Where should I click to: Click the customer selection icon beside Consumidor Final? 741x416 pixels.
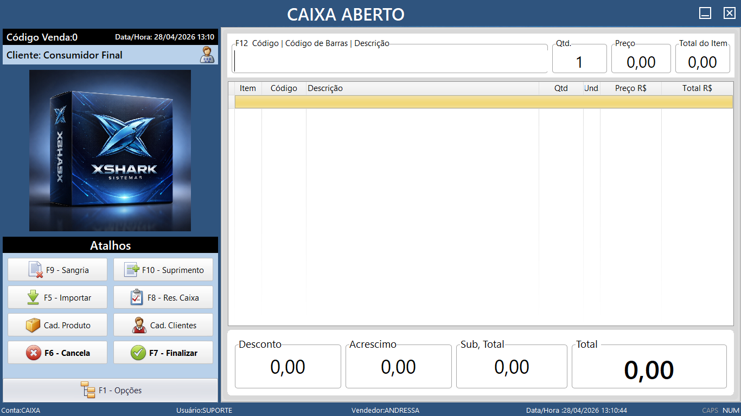pos(207,55)
